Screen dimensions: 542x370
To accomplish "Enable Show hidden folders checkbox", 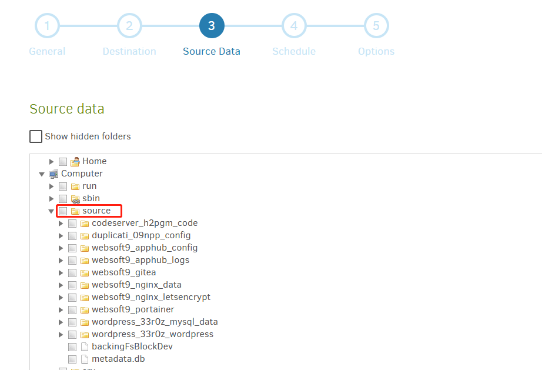I will pos(36,136).
